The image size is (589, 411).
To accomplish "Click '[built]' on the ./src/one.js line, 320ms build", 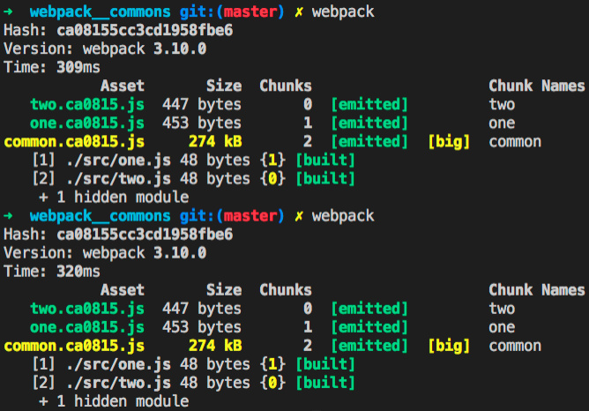I will [325, 364].
